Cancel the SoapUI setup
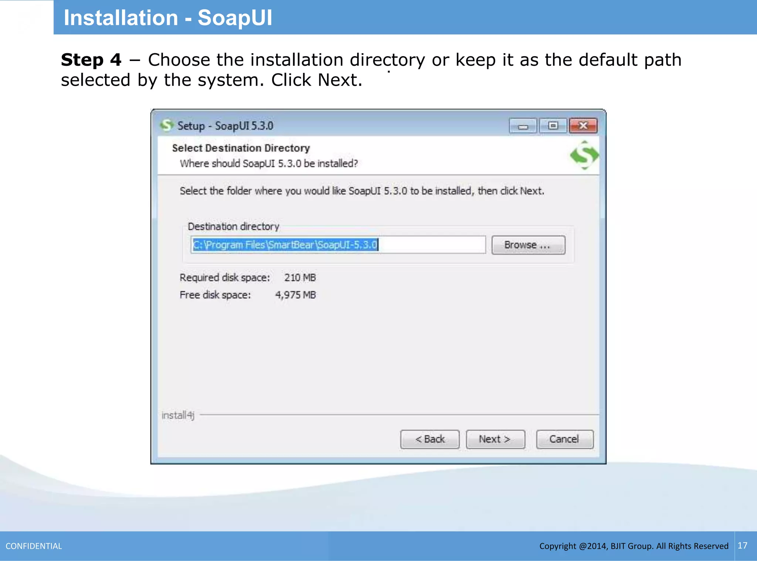The image size is (757, 561). (564, 439)
